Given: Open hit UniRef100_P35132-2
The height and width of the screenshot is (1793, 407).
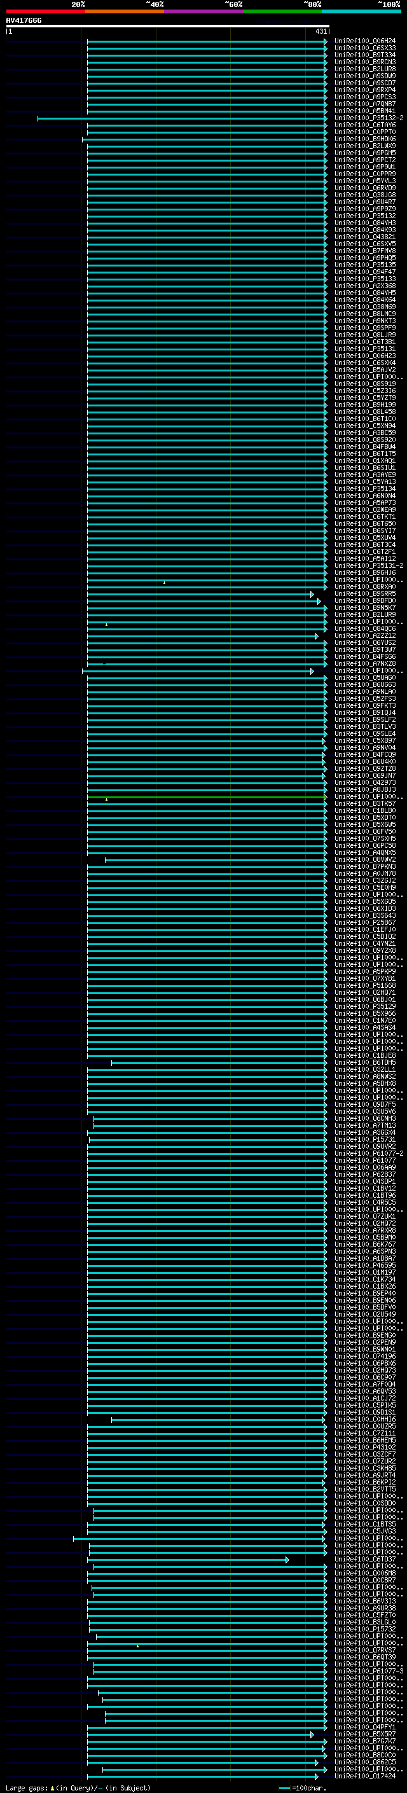Looking at the screenshot, I should [369, 118].
